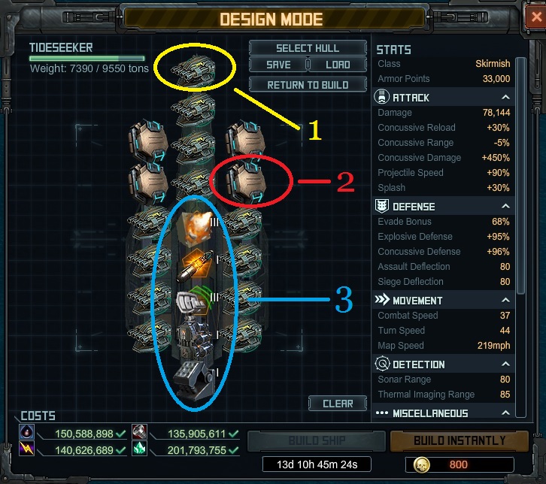The width and height of the screenshot is (546, 484).
Task: Click Return to Build
Action: click(x=308, y=85)
